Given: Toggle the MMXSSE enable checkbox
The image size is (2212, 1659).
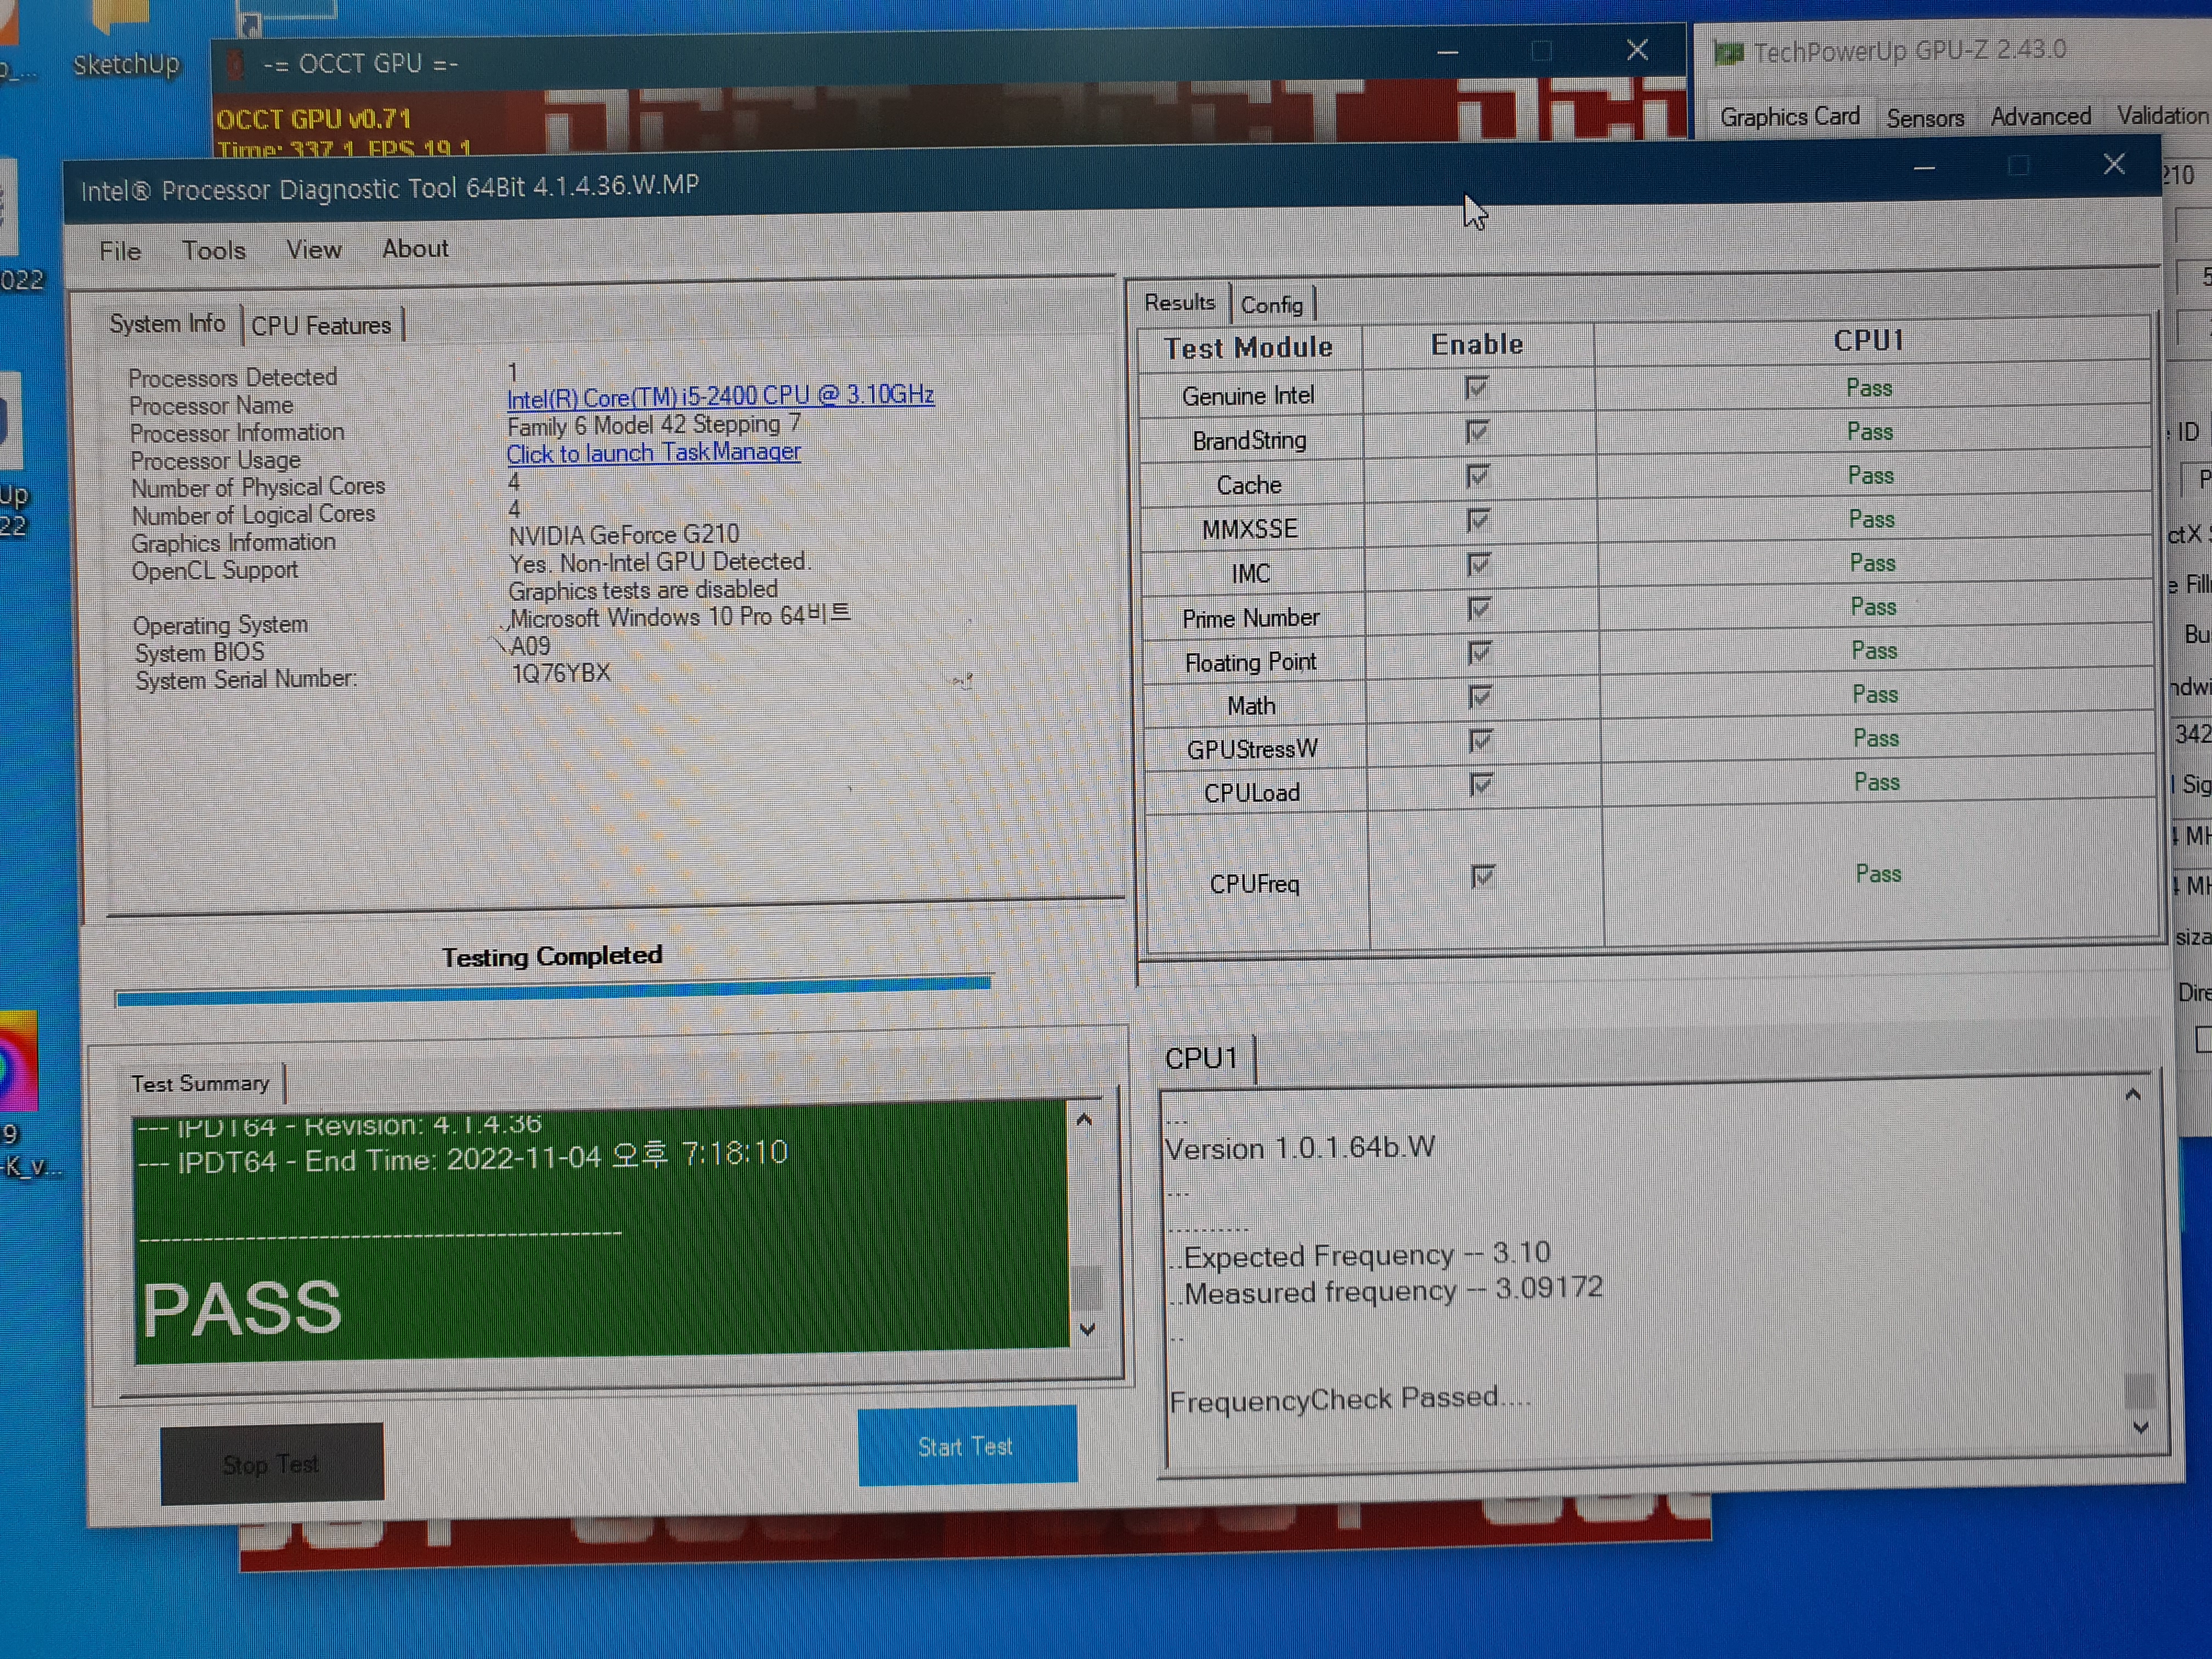Looking at the screenshot, I should (x=1478, y=520).
